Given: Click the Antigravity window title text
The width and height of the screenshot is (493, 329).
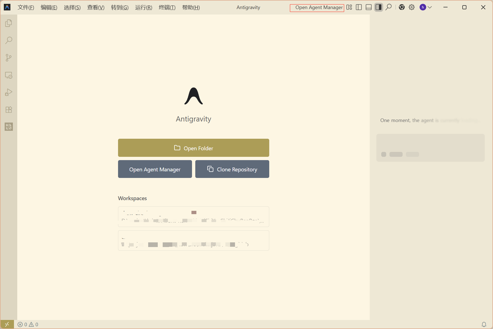Looking at the screenshot, I should point(248,7).
